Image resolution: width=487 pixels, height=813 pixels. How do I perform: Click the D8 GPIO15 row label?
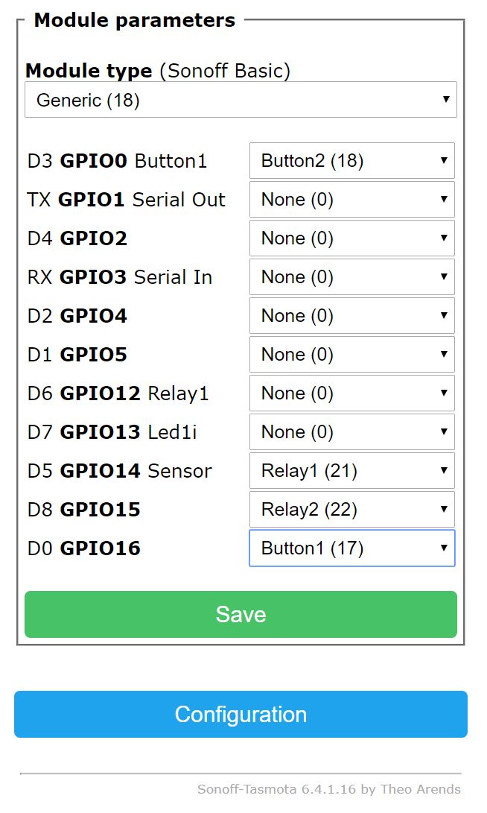point(83,510)
